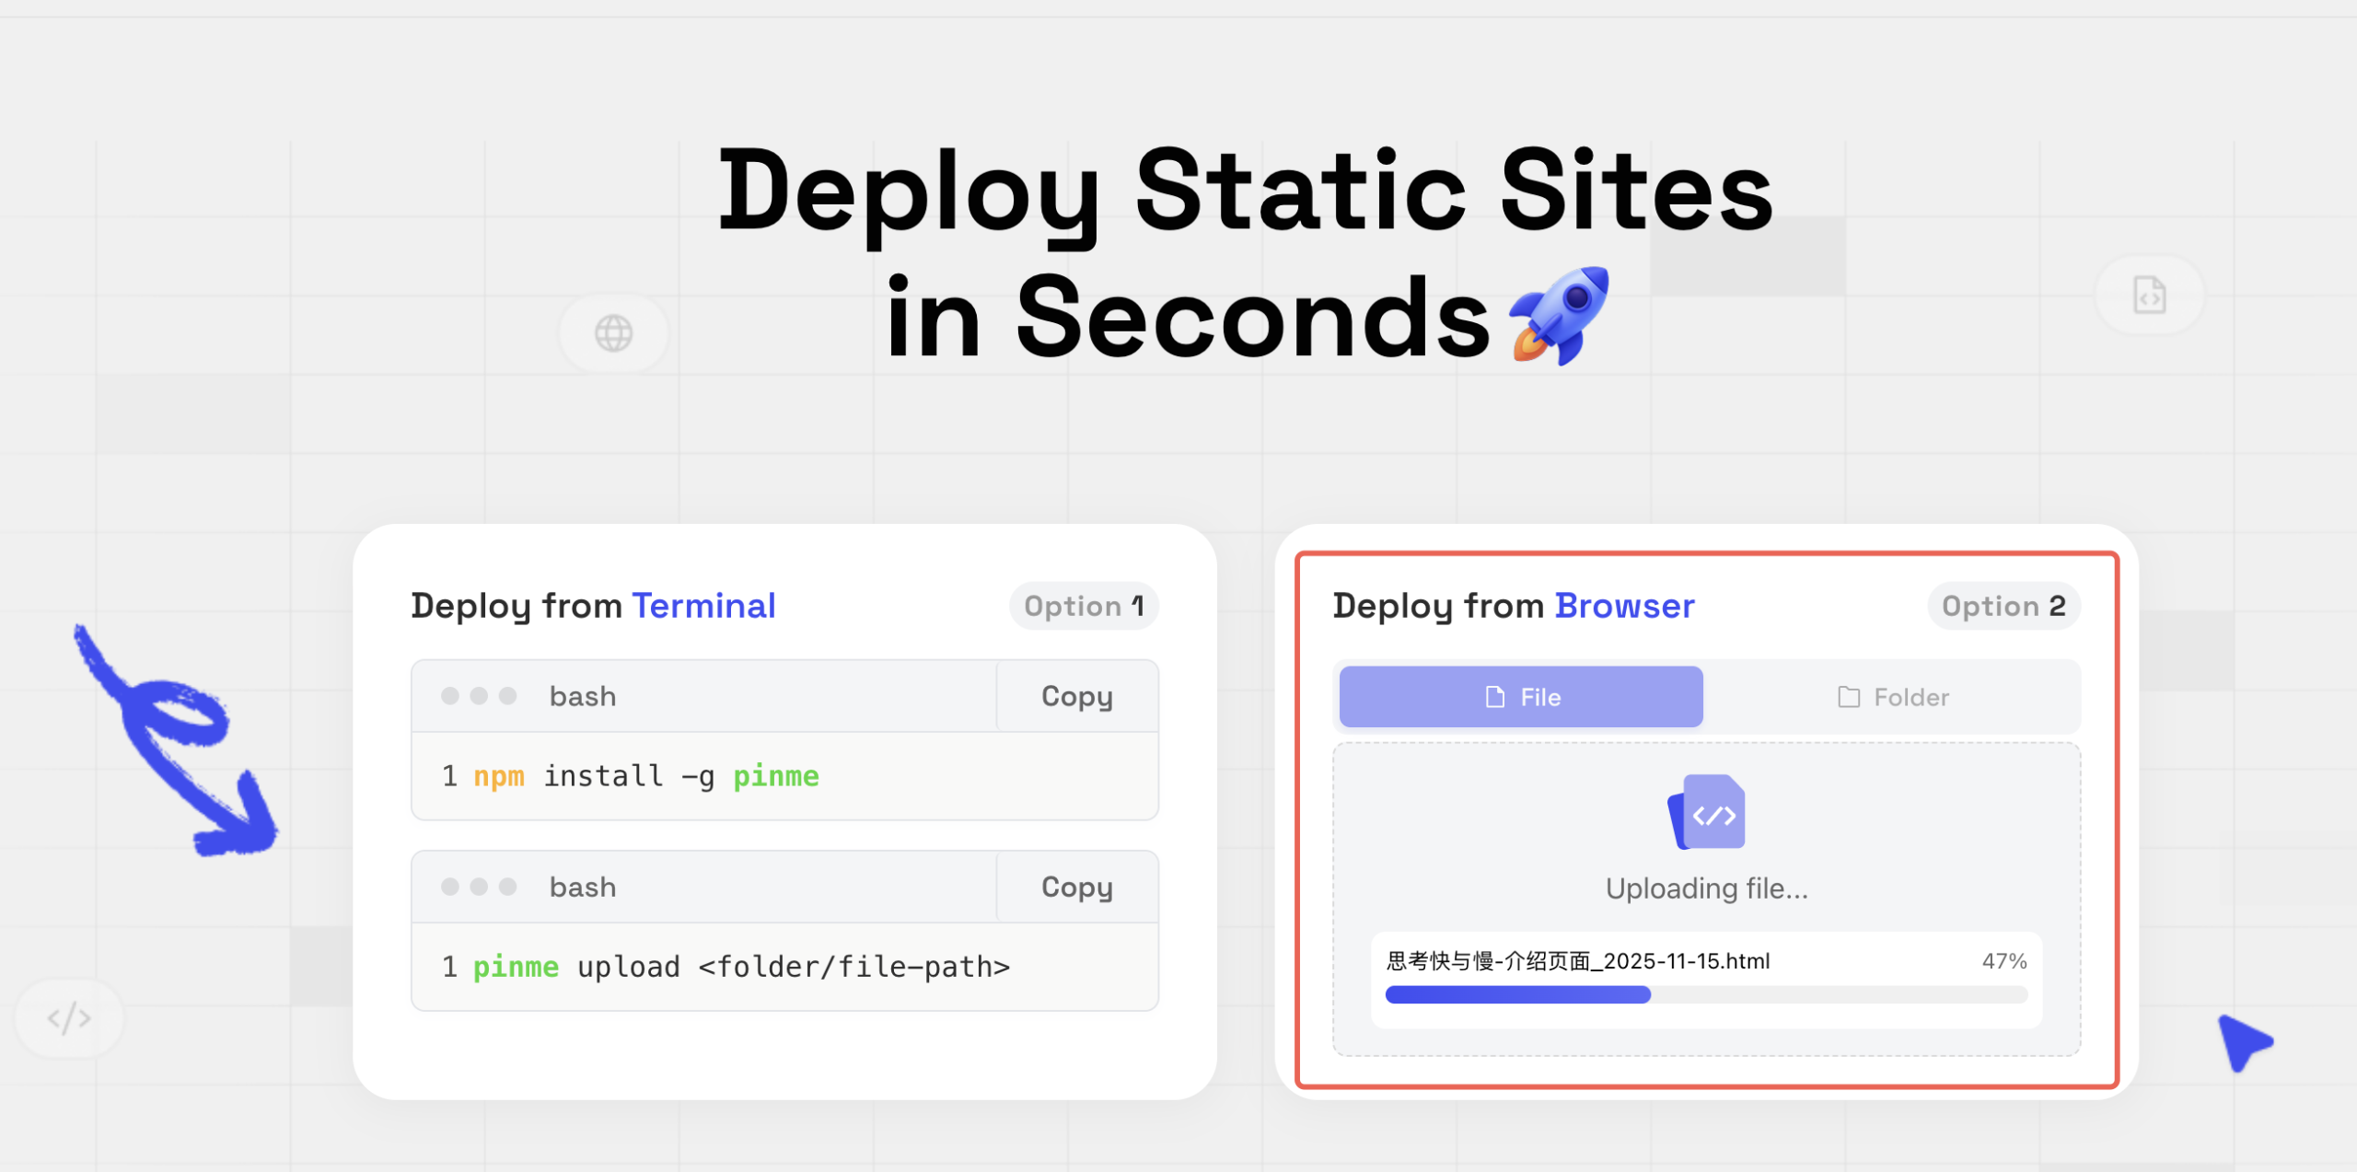Screen dimensions: 2357x1172
Task: Click window dots of npm install terminal
Action: 479,696
